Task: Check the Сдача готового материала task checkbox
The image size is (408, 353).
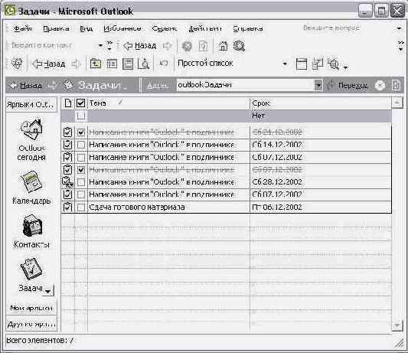Action: point(81,208)
